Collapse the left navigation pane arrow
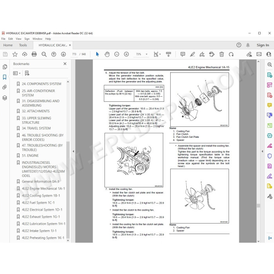 pos(74,151)
